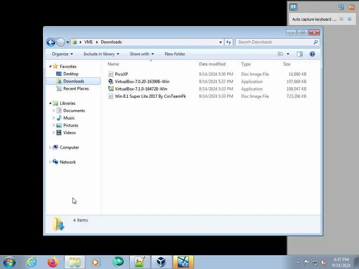Image resolution: width=359 pixels, height=269 pixels.
Task: Click the muted volume tray icon
Action: (324, 263)
